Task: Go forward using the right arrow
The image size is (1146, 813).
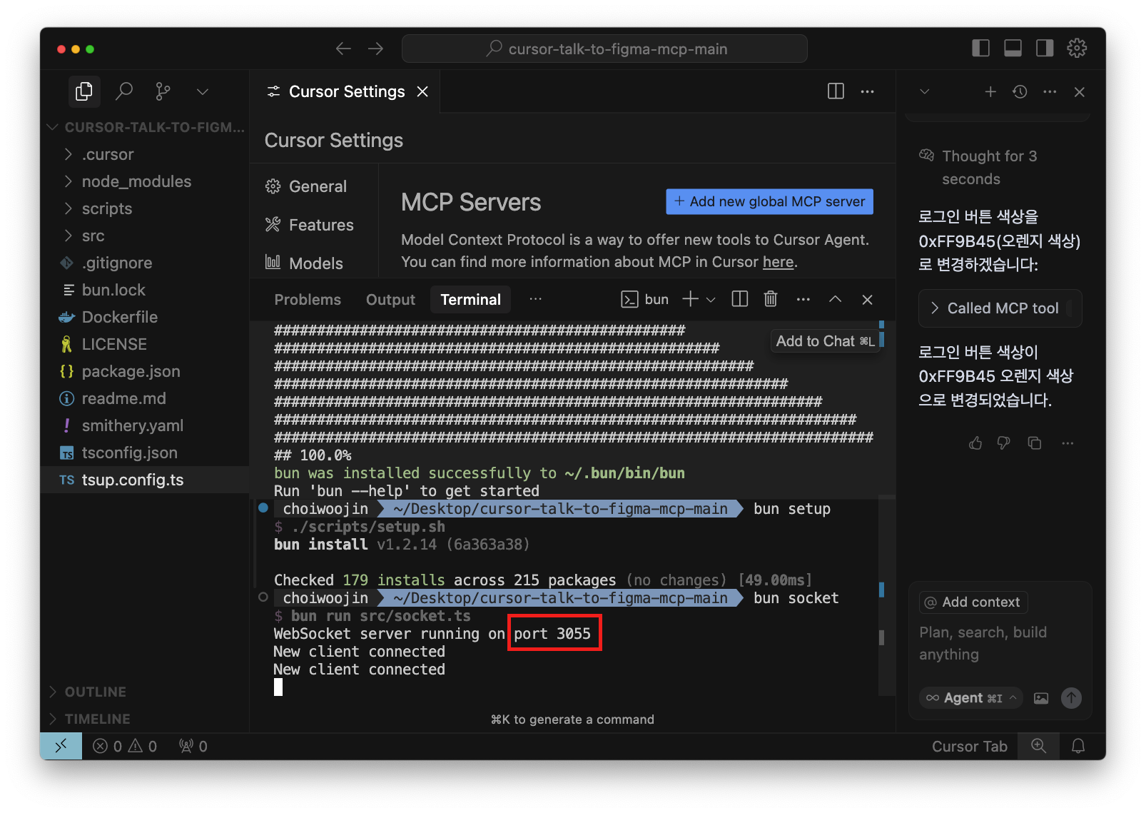Action: tap(376, 49)
